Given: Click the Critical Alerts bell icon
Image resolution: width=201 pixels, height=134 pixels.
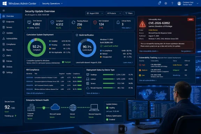Looking at the screenshot, I should click(118, 22).
